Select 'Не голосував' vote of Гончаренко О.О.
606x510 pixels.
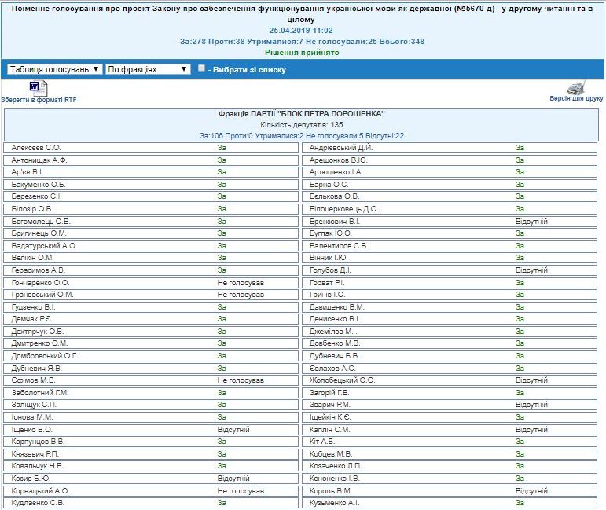pos(241,283)
